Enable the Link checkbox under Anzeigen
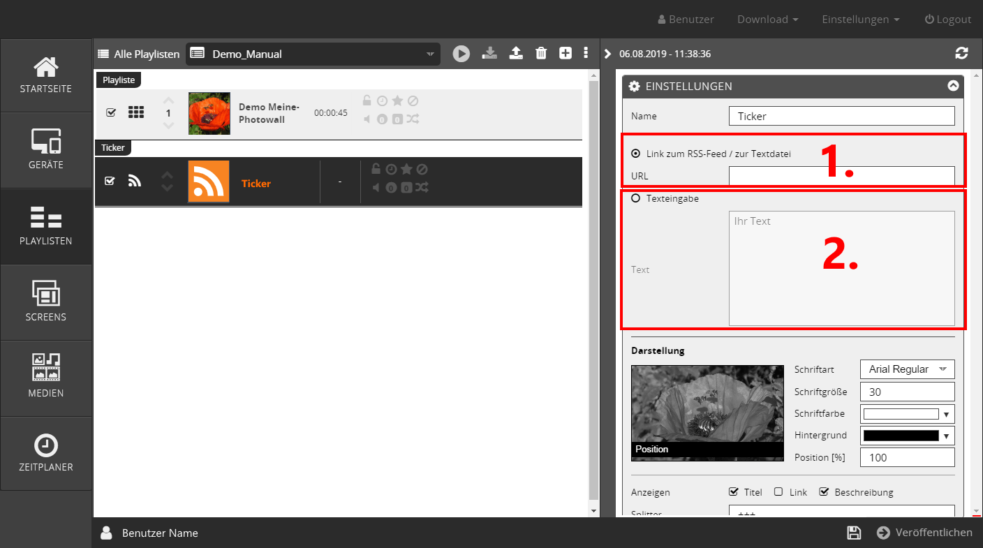 click(778, 492)
